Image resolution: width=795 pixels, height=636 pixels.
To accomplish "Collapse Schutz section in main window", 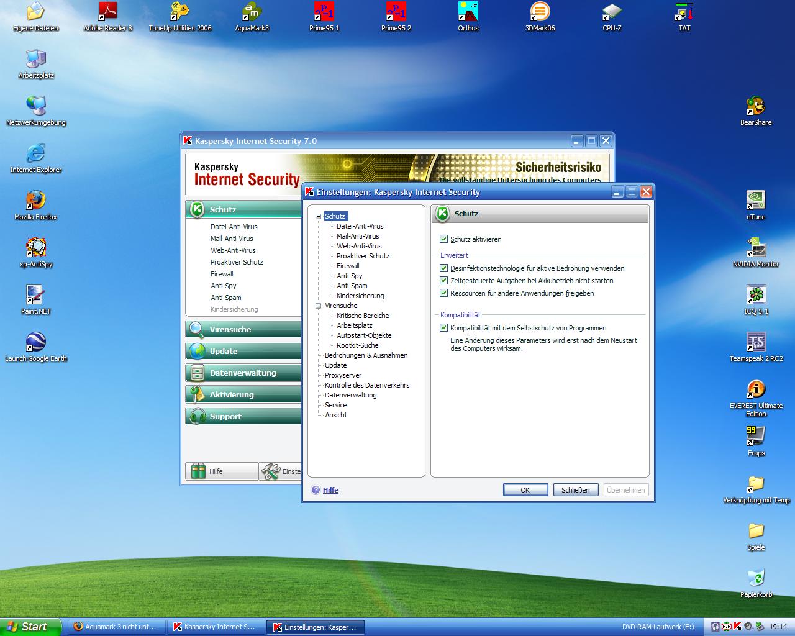I will tap(243, 209).
